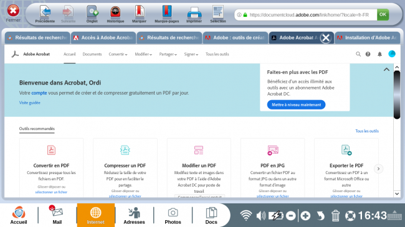Click the undo curved arrow icon
The image size is (405, 227).
[x=320, y=216]
